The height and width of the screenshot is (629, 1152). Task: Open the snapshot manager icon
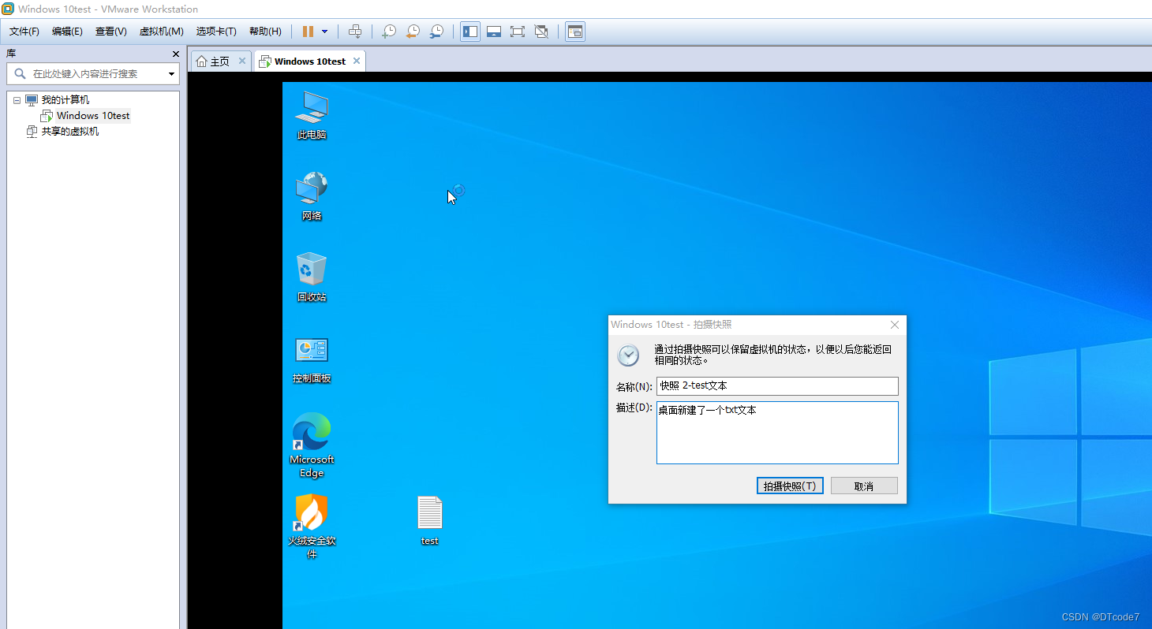tap(436, 32)
